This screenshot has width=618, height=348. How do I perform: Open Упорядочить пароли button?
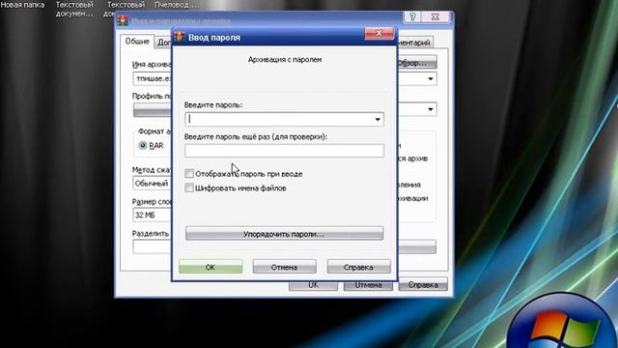pos(284,234)
